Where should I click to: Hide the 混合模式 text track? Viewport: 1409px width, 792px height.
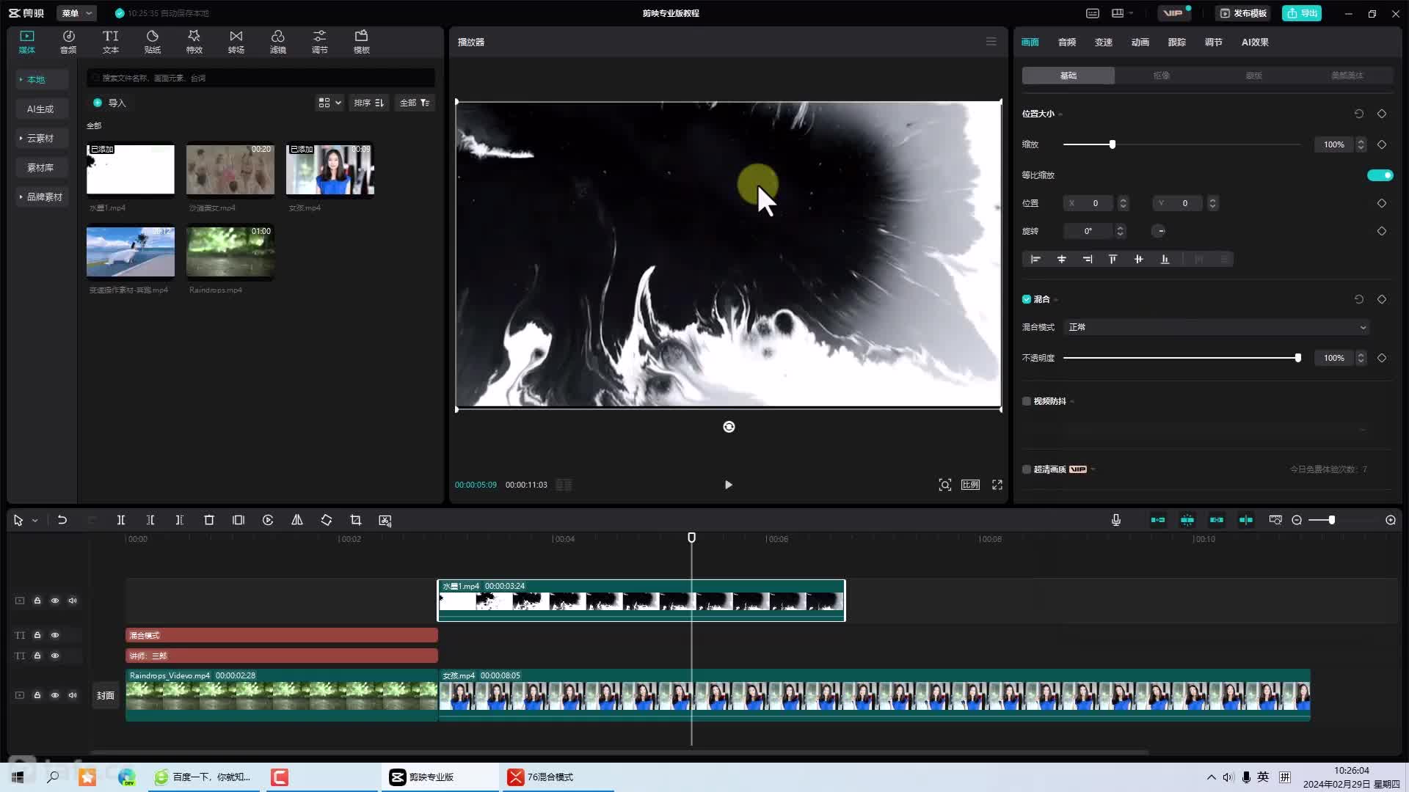coord(55,635)
